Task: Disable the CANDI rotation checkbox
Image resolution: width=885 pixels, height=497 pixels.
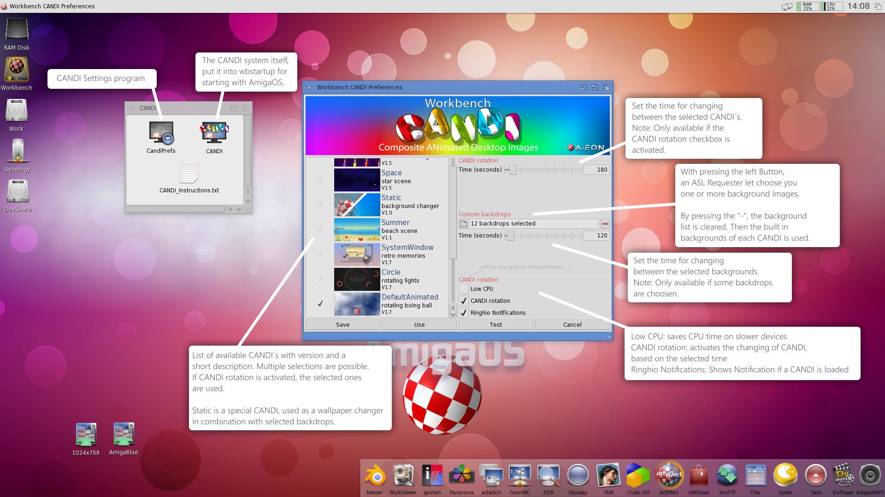Action: tap(464, 301)
